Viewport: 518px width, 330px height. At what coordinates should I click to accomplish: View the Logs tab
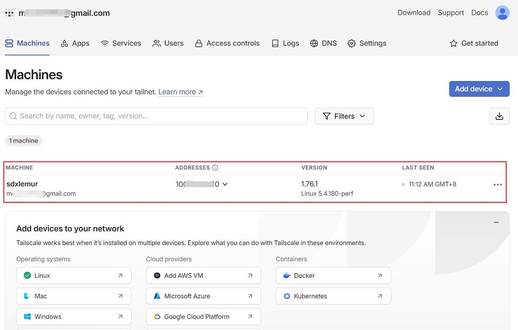point(285,43)
